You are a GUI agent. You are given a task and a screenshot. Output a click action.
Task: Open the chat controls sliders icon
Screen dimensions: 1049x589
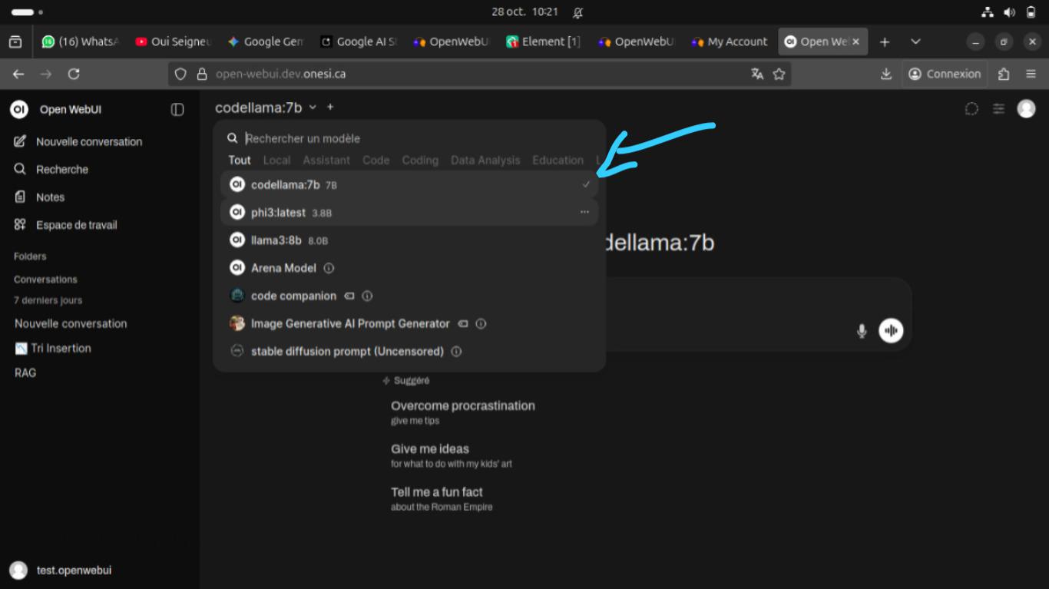click(998, 109)
